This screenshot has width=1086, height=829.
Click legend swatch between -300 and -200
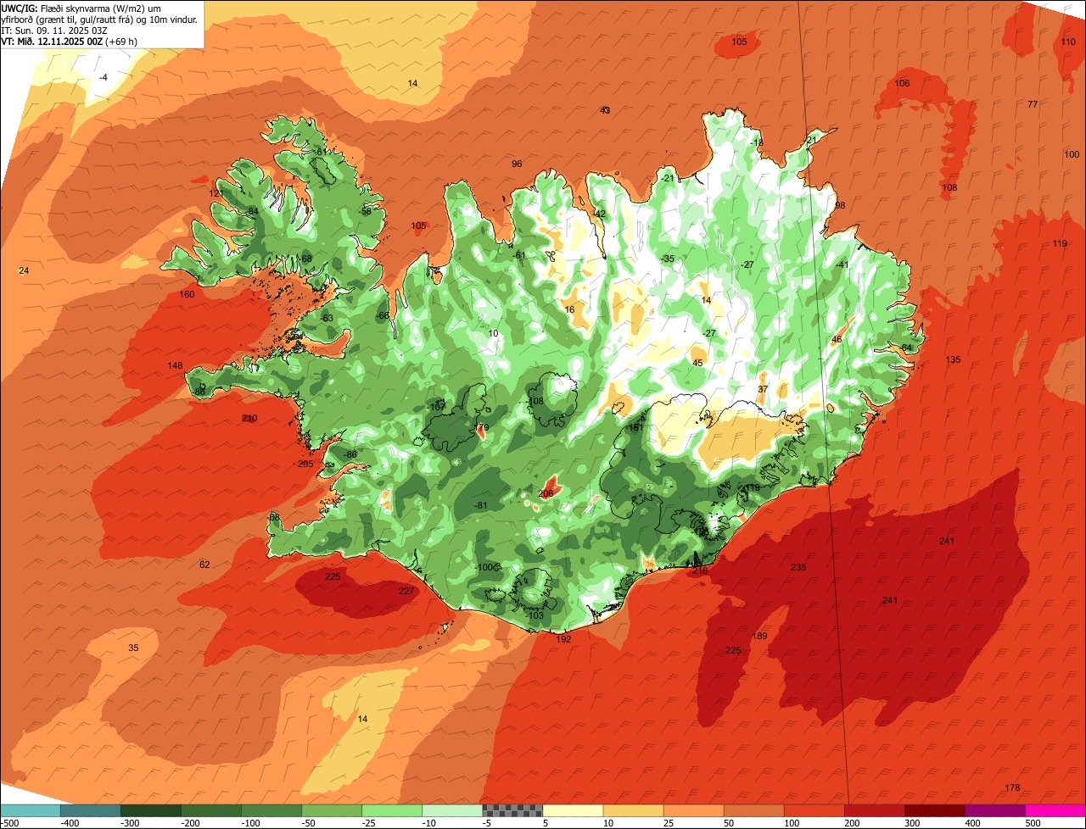pos(151,810)
